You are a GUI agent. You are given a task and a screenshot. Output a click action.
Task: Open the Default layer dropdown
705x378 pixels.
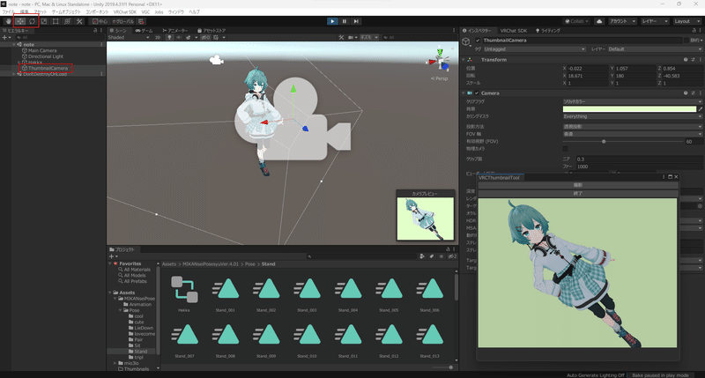pos(654,49)
